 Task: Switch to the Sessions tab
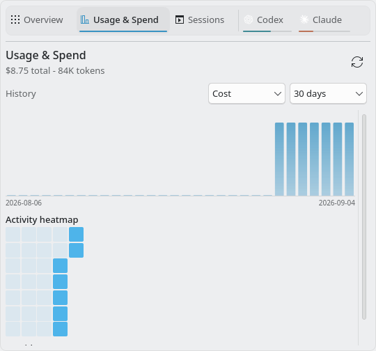coord(200,20)
